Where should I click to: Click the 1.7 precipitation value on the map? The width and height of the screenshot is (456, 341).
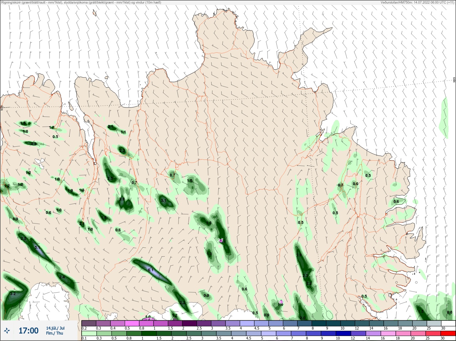point(52,128)
